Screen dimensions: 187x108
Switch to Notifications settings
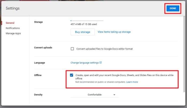coord(13,28)
